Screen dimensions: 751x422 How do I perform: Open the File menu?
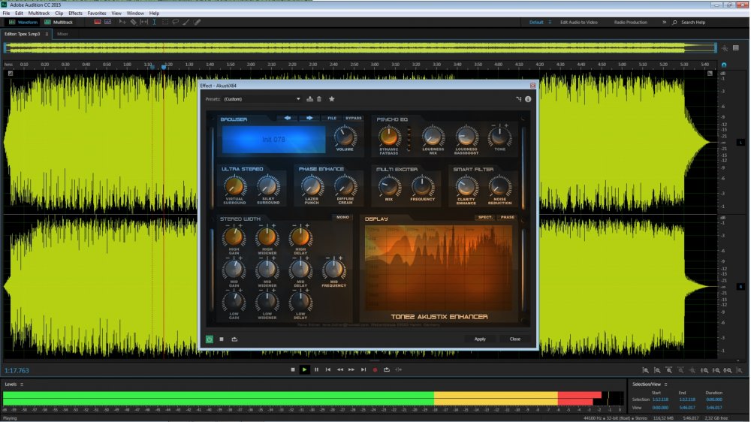pos(6,13)
